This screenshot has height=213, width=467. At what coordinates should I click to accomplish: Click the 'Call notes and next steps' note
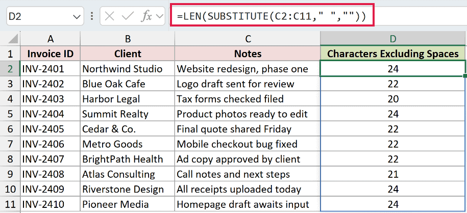pyautogui.click(x=248, y=174)
